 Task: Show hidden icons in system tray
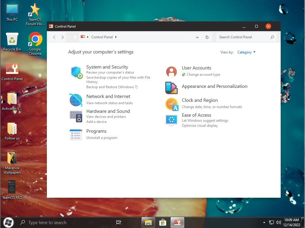point(264,222)
